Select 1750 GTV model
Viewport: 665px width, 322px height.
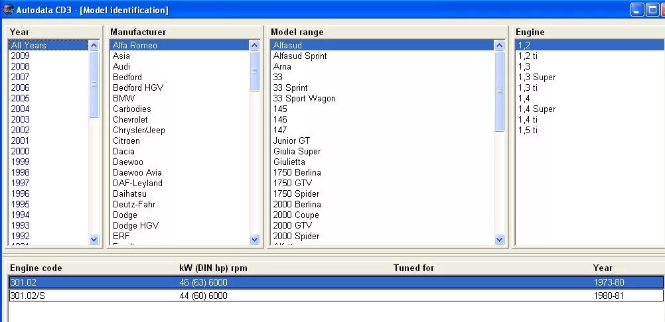pos(293,183)
